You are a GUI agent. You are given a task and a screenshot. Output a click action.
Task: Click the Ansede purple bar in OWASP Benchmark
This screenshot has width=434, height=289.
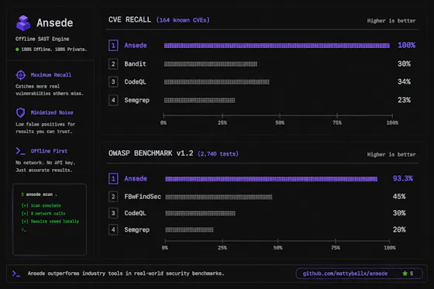click(271, 179)
